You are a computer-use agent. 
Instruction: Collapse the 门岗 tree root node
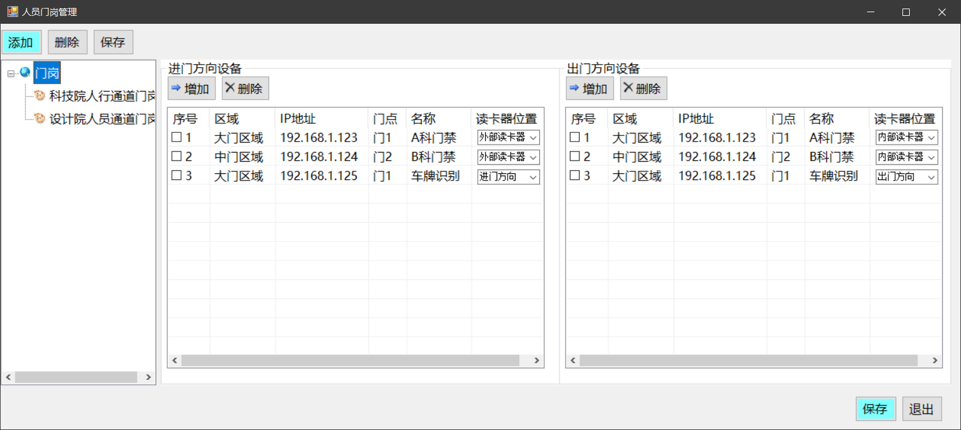point(11,73)
